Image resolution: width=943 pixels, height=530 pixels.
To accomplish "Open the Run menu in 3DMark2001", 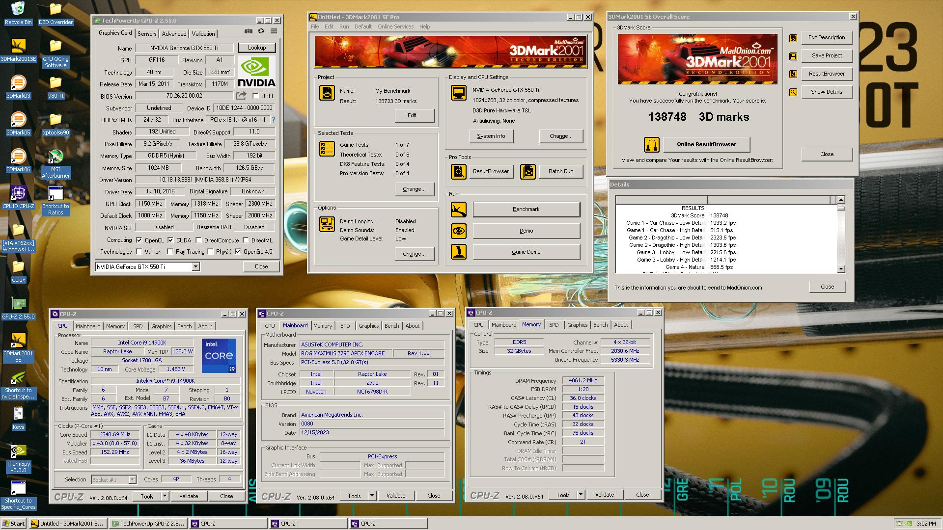I will [x=344, y=26].
